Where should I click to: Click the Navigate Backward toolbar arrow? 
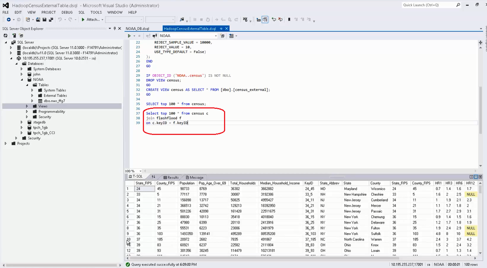pyautogui.click(x=8, y=19)
